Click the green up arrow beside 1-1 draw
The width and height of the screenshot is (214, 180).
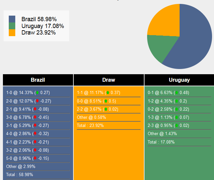click(108, 93)
